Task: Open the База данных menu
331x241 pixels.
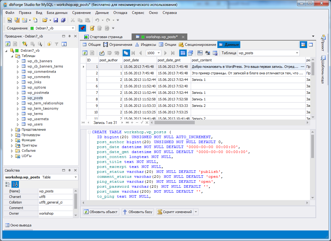Action: click(57, 13)
